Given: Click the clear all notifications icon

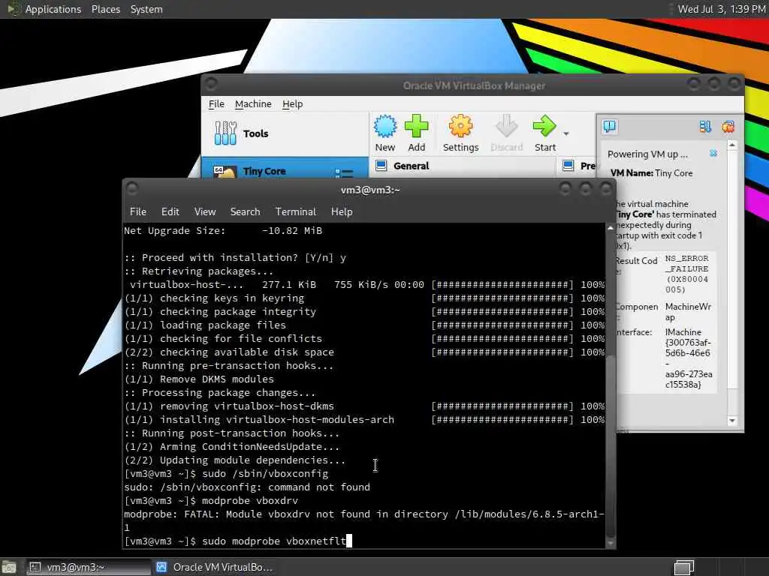Looking at the screenshot, I should [728, 127].
